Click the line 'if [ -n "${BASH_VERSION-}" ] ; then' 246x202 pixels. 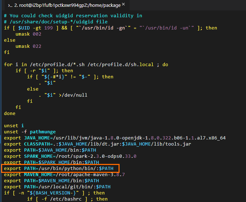click(x=54, y=193)
